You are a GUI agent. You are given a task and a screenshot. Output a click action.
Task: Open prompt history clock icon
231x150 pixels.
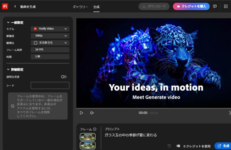point(169,146)
